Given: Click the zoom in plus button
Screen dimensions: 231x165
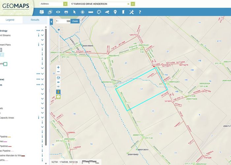Looking at the screenshot, I should coord(58,67).
